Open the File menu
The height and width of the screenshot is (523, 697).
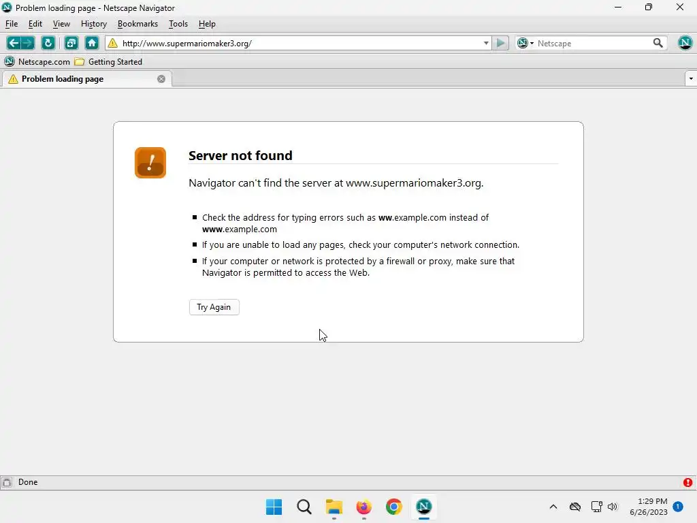tap(12, 24)
